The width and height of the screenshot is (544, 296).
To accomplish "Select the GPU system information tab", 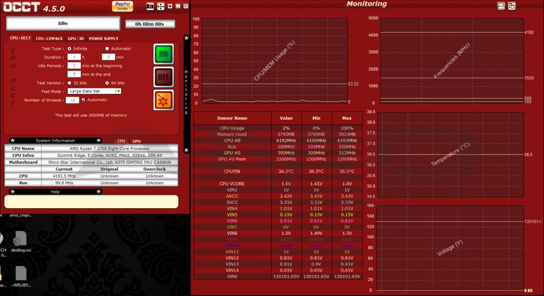I will [137, 141].
